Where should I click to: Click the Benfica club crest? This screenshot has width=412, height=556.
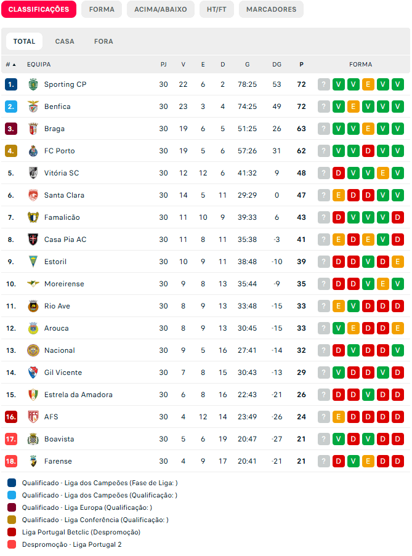pos(32,107)
